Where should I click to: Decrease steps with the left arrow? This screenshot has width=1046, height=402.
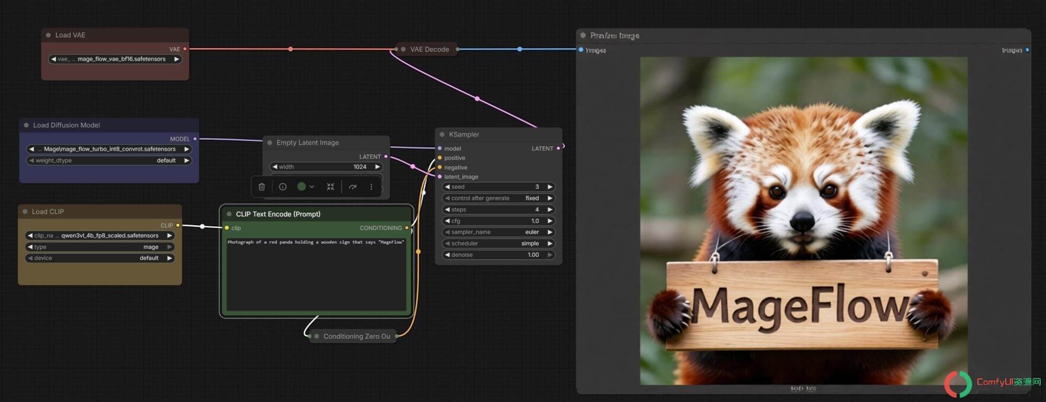point(447,210)
